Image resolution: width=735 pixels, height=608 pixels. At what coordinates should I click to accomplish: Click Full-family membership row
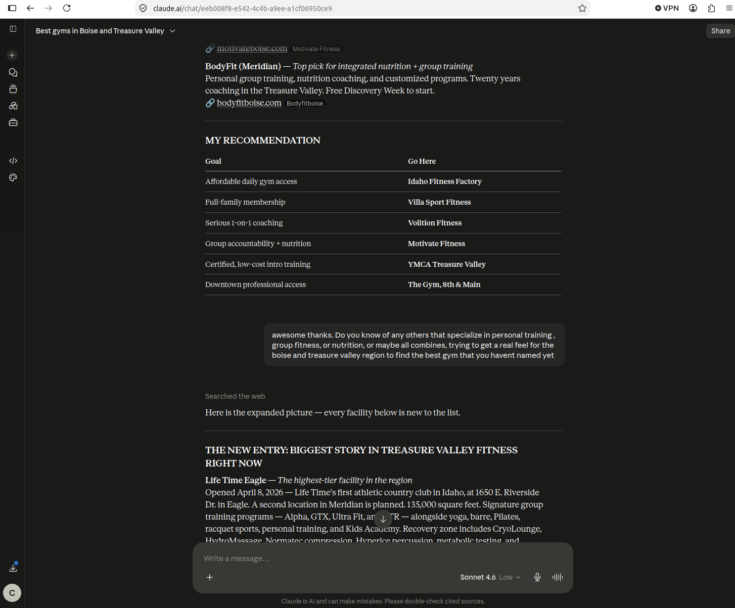coord(383,202)
